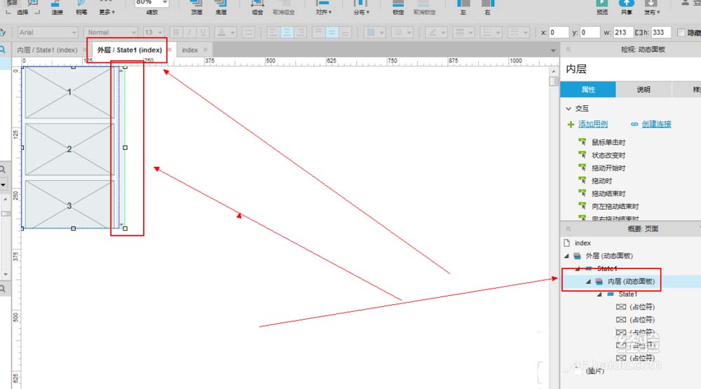This screenshot has height=389, width=701.
Task: Toggle italic text formatting button
Action: 189,32
